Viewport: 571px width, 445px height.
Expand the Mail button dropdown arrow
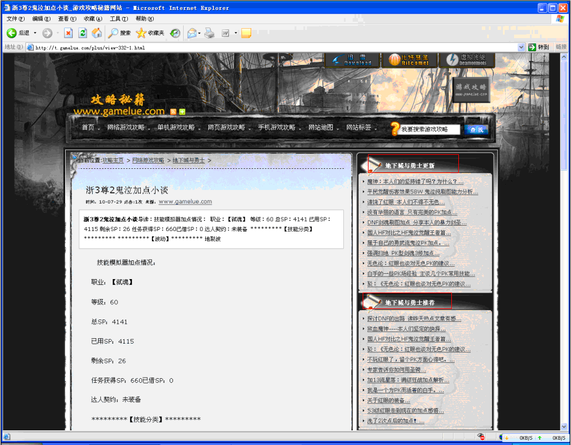pyautogui.click(x=200, y=33)
